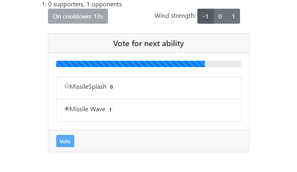The image size is (297, 172).
Task: Select the Missile Wave radio button
Action: tap(66, 109)
